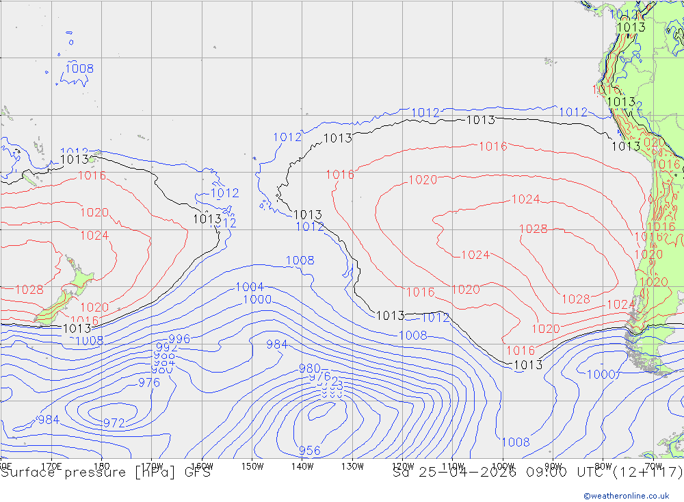The image size is (684, 502).
Task: Click the 140W longitude label
Action: coord(303,466)
